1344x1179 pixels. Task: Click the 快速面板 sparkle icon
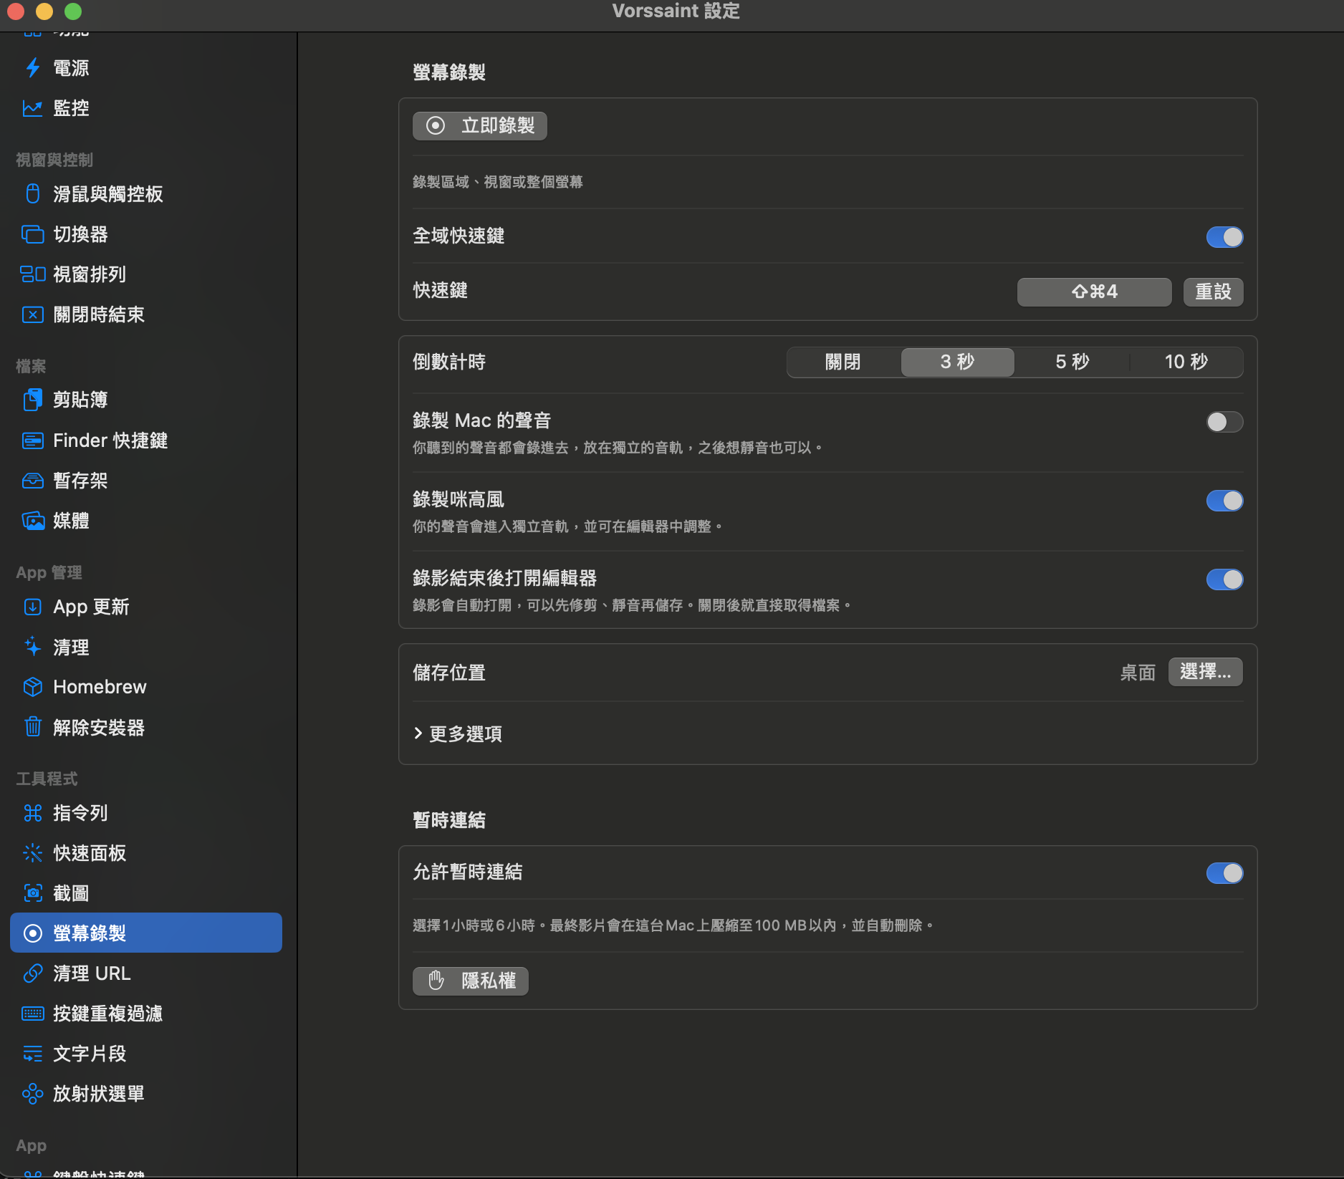pos(33,853)
